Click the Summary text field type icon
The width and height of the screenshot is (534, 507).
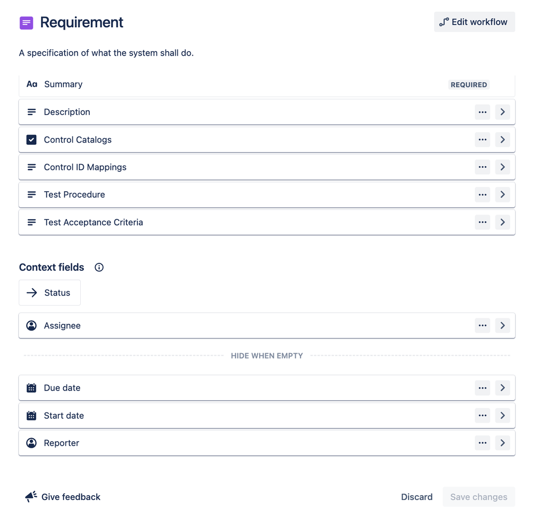click(32, 84)
